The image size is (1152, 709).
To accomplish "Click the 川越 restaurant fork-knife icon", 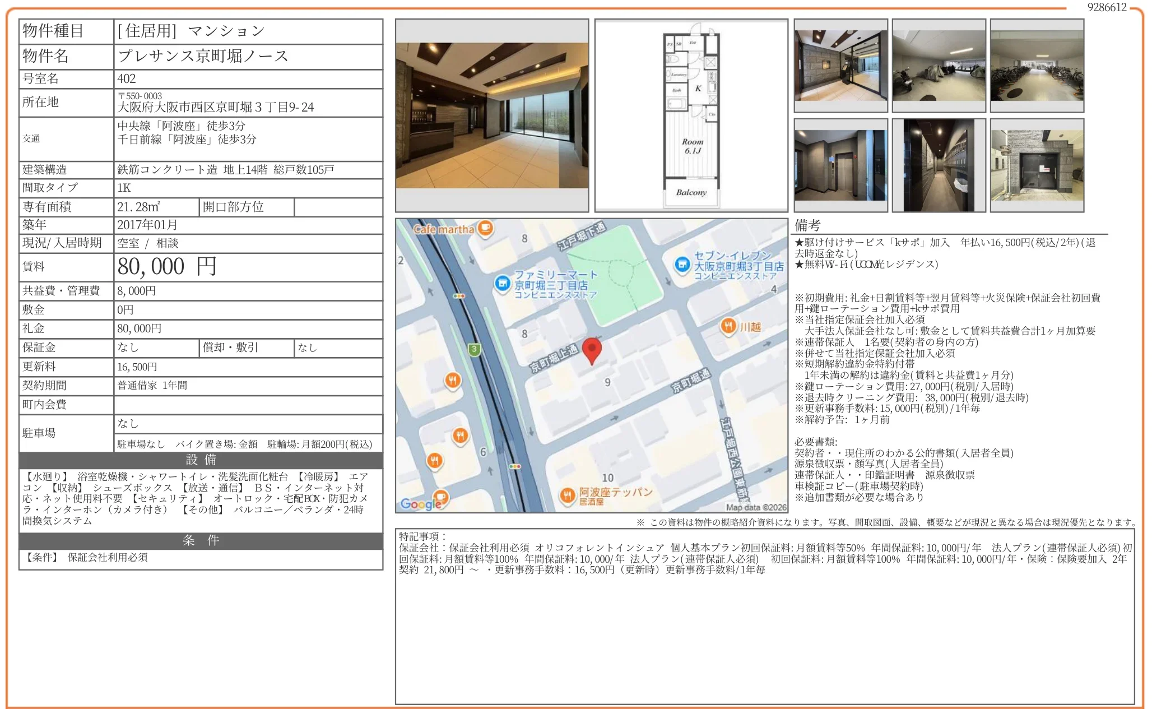I will [x=728, y=326].
